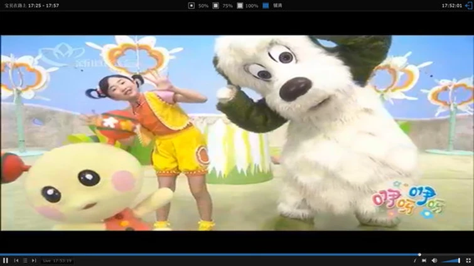The width and height of the screenshot is (474, 266).
Task: Enter fullscreen mode
Action: 468,260
